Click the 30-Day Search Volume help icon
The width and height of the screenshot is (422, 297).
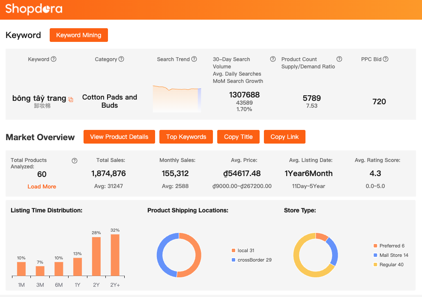click(x=273, y=59)
